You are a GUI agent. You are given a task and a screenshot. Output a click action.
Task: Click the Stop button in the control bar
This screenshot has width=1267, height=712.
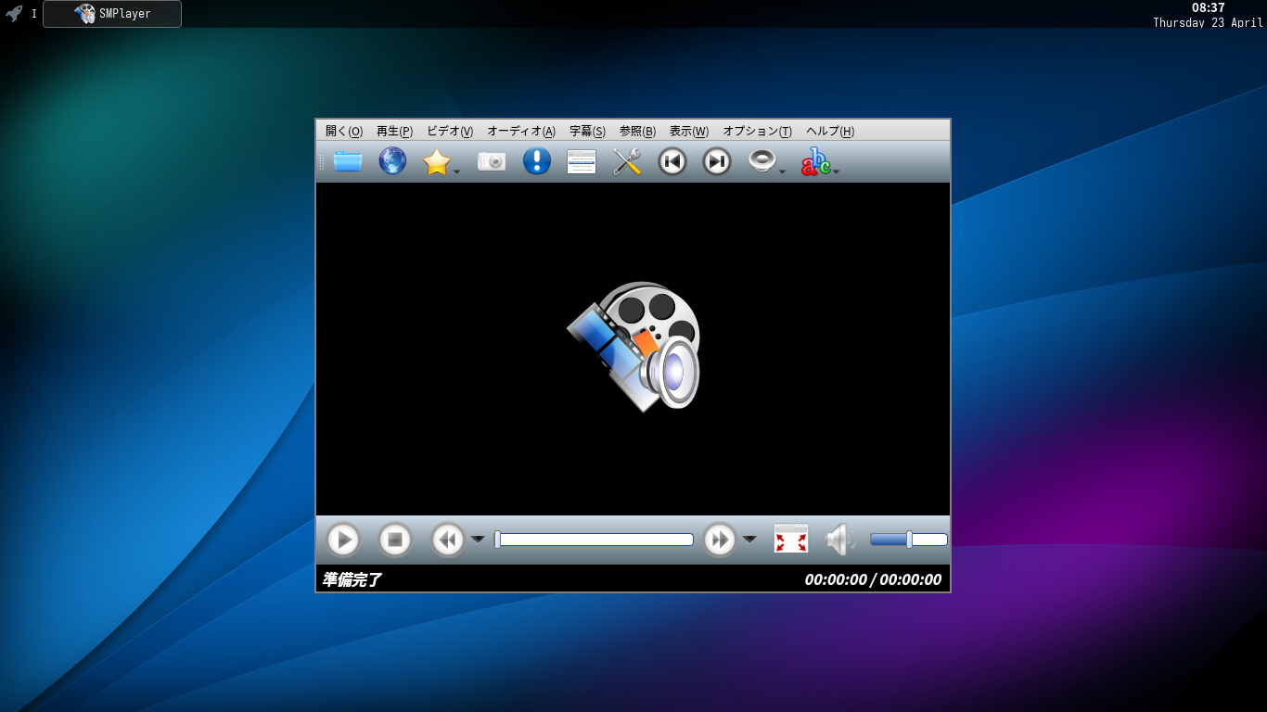click(x=395, y=540)
